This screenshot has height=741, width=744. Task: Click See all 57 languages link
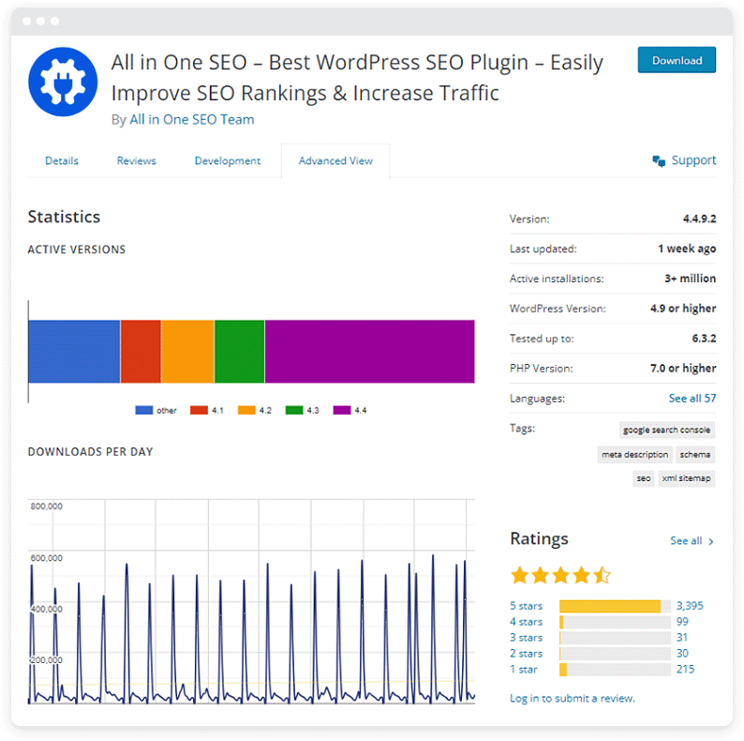tap(692, 398)
